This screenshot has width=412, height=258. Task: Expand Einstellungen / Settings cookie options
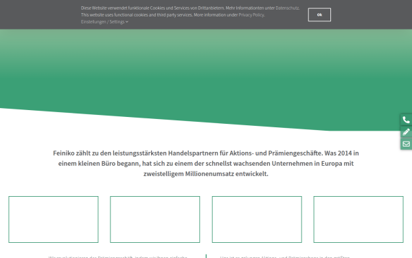click(104, 21)
